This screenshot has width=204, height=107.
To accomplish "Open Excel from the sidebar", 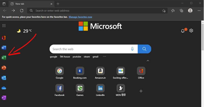I will point(4,58).
